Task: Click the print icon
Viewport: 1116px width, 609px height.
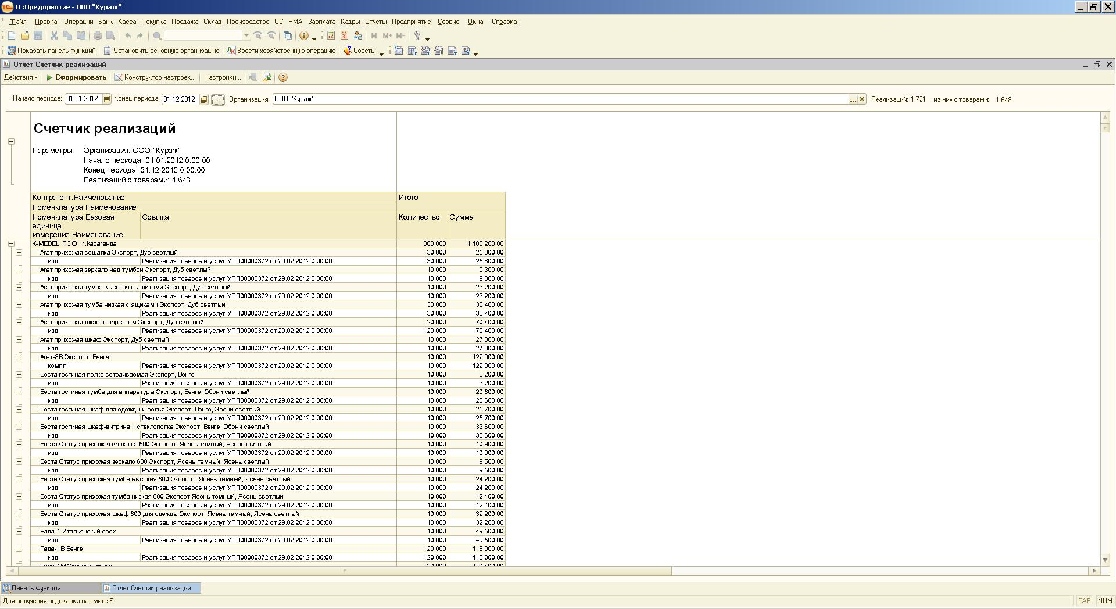Action: click(98, 35)
